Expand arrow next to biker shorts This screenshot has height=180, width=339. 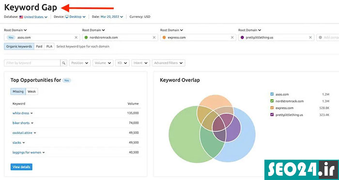32,123
